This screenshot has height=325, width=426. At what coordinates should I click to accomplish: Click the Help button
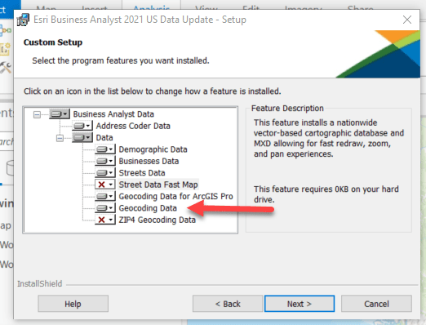click(73, 304)
